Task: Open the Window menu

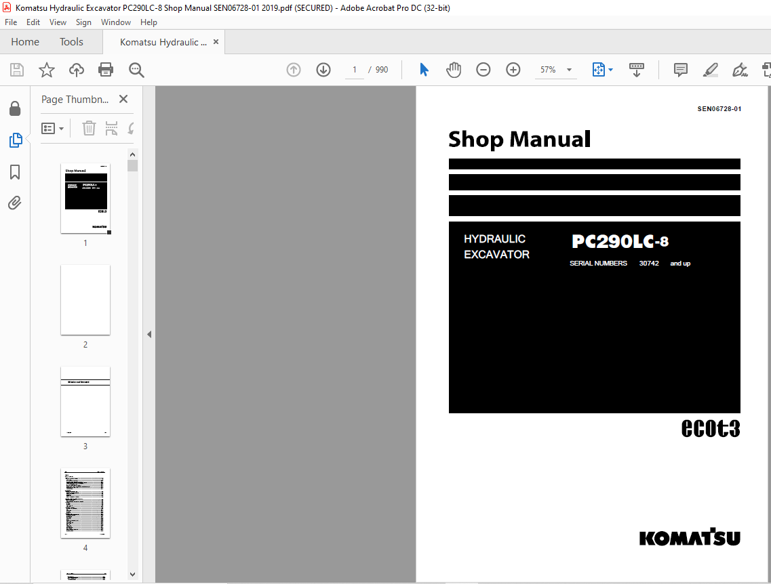Action: (115, 22)
